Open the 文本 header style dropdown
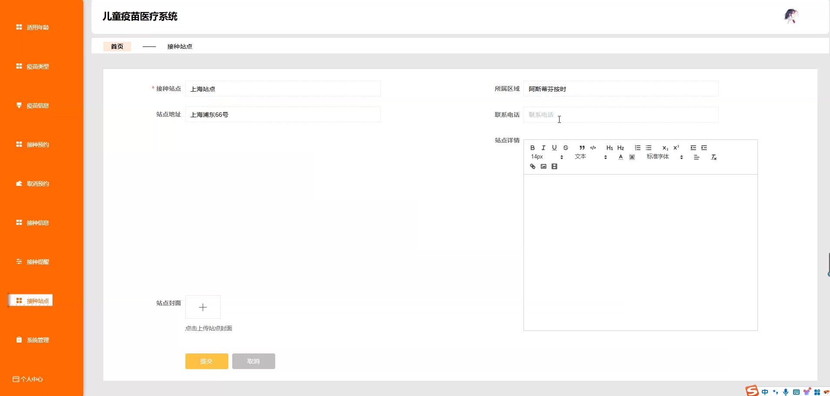 [591, 157]
